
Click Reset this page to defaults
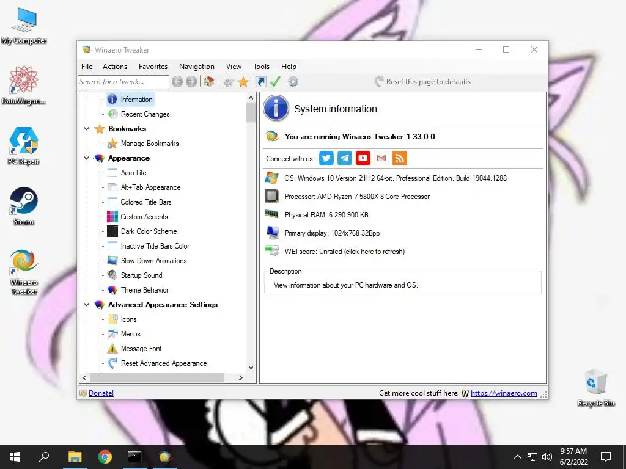[x=423, y=82]
